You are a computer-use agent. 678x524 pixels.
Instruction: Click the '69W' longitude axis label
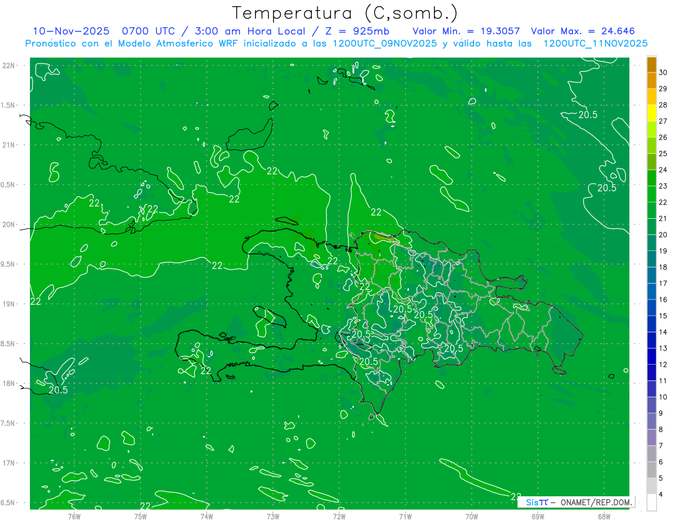[x=538, y=516]
